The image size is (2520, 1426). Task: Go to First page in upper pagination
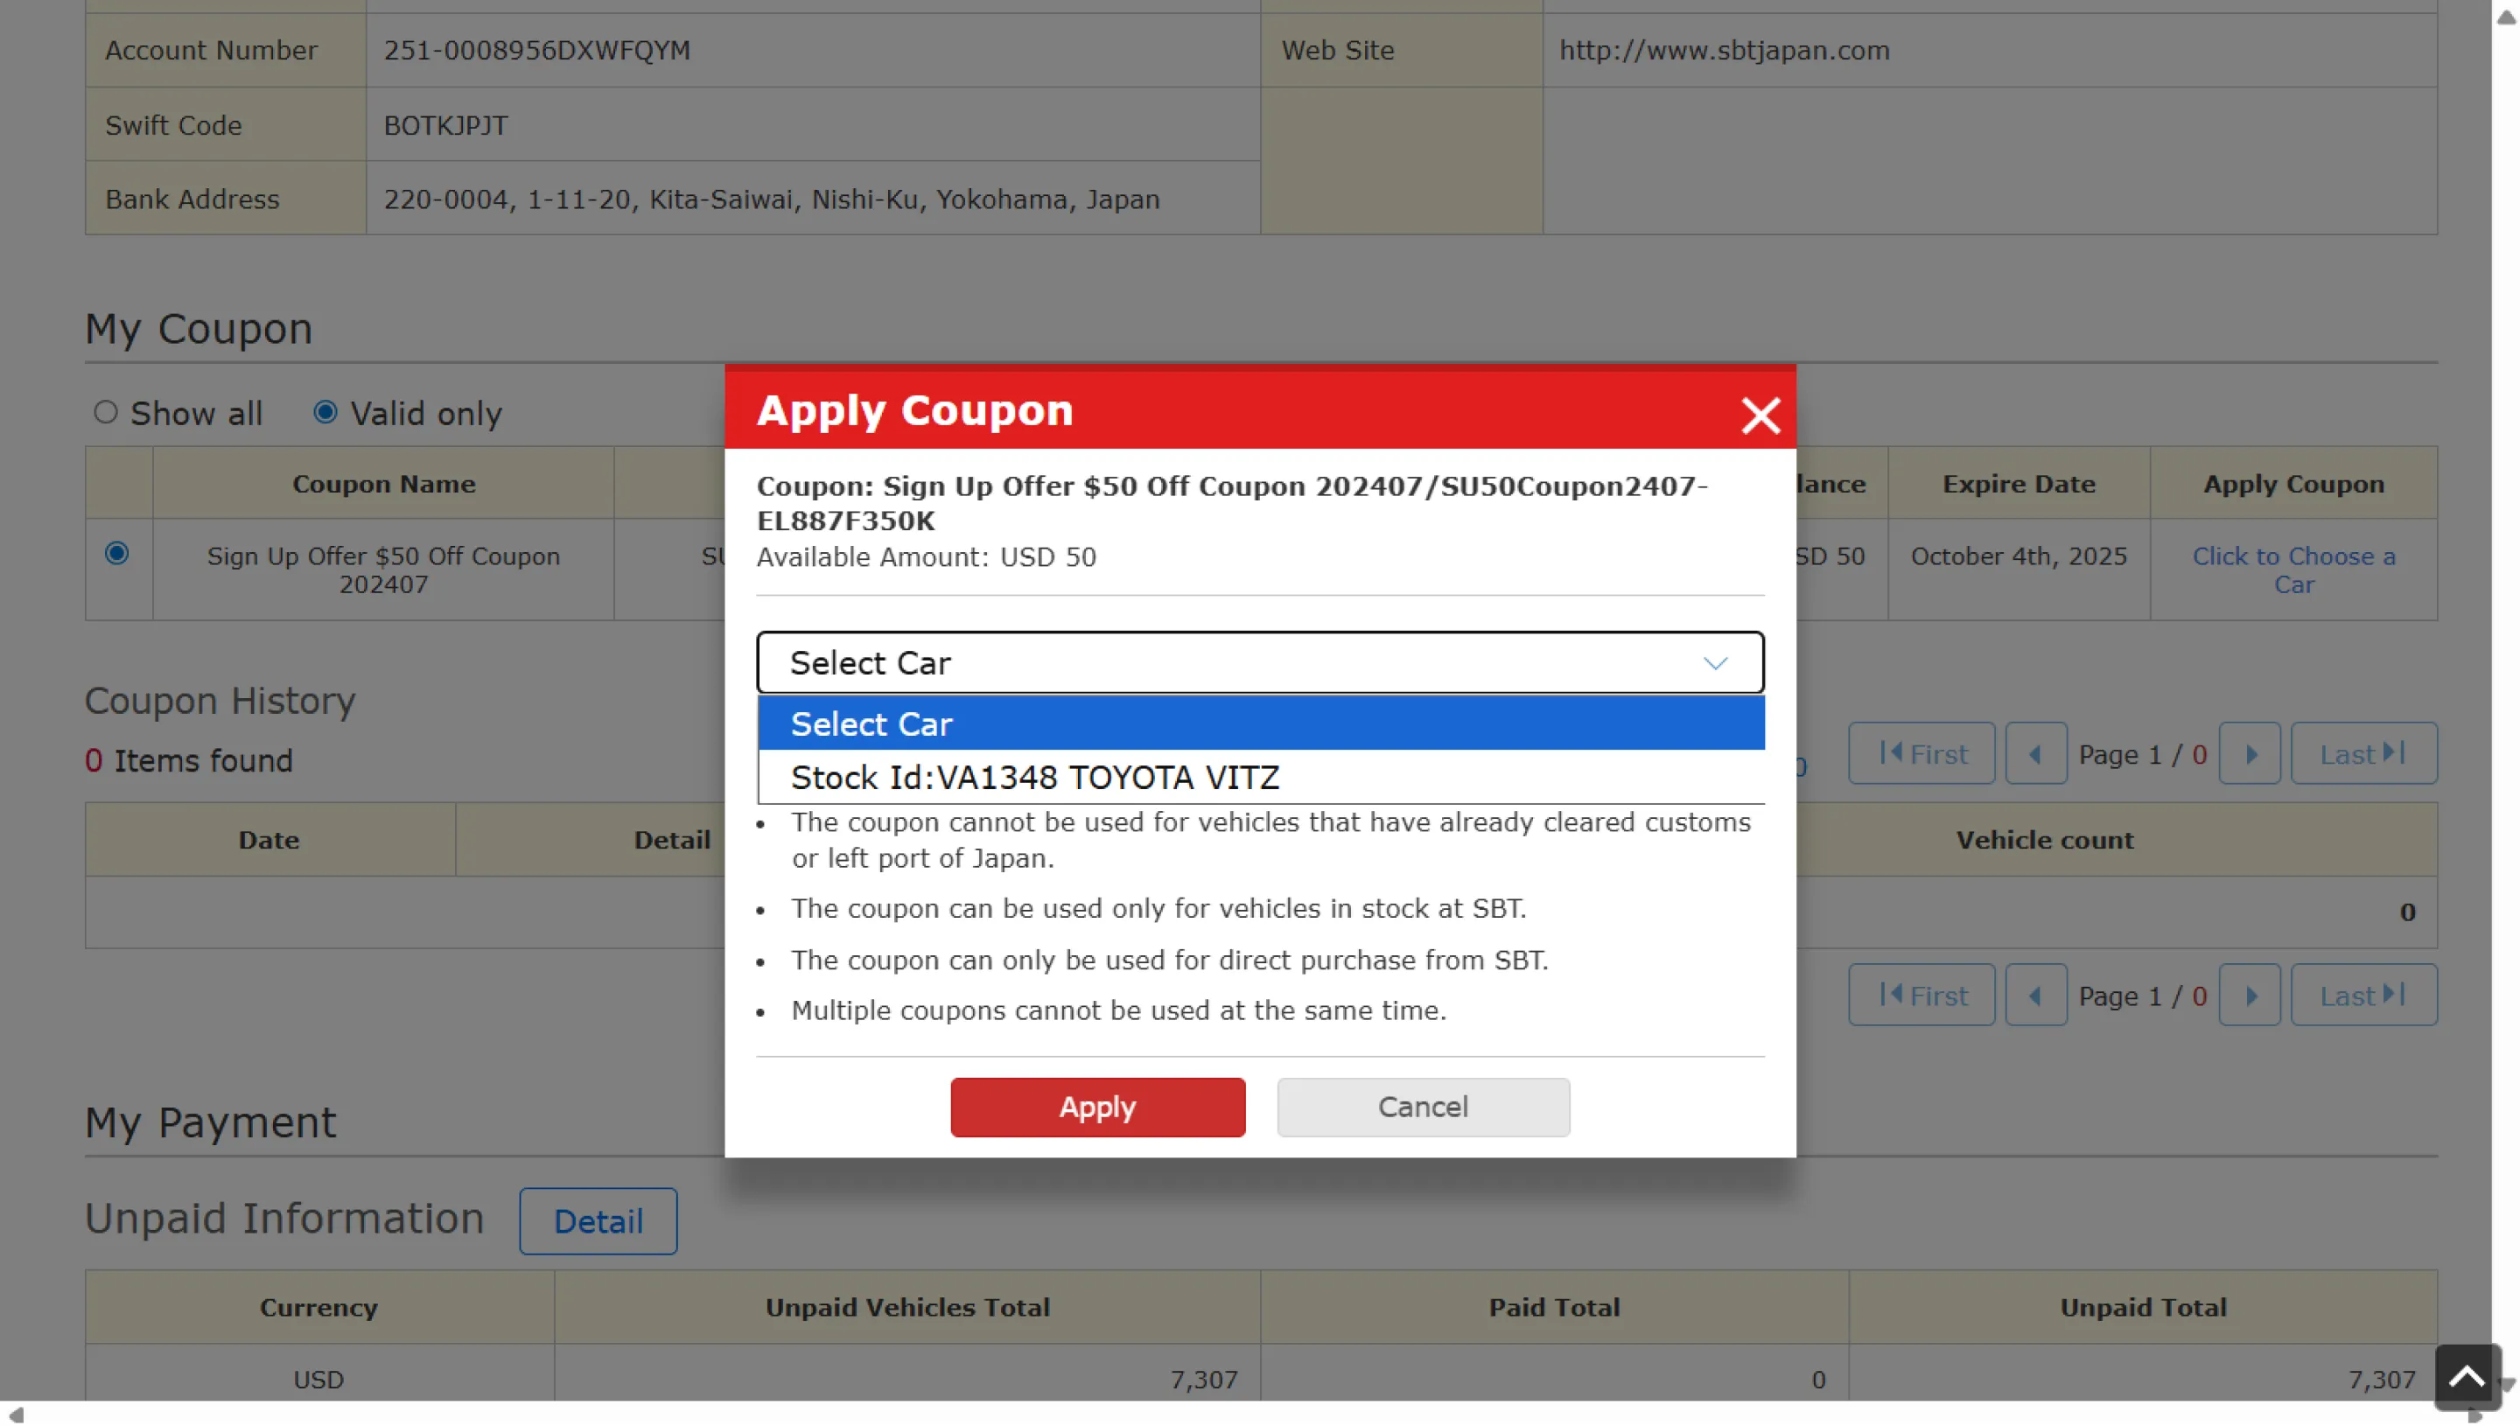(x=1921, y=754)
